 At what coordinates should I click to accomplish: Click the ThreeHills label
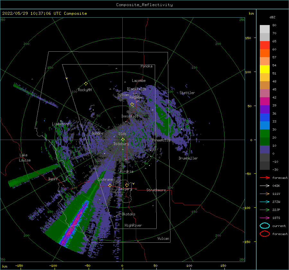click(161, 140)
